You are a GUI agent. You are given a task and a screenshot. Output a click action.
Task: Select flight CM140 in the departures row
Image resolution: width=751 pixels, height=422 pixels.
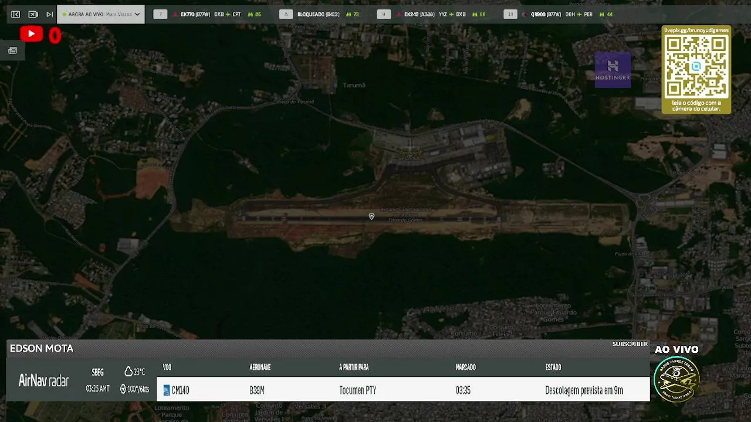180,390
